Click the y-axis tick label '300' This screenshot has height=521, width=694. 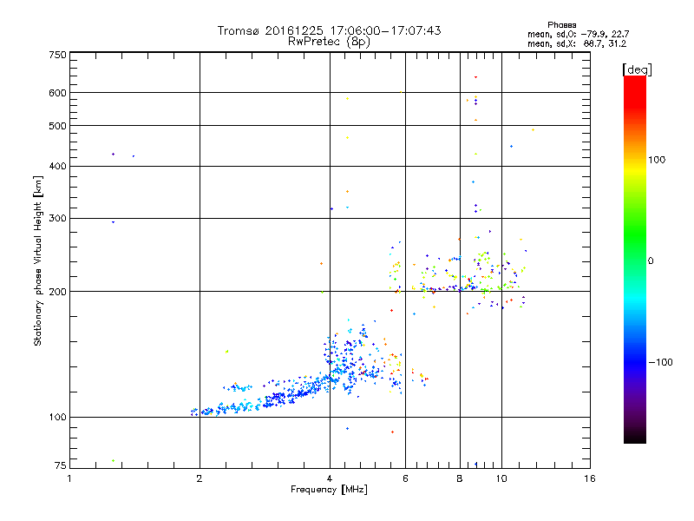coord(57,219)
